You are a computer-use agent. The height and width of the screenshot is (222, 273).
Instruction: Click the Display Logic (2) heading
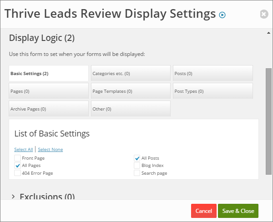[42, 38]
